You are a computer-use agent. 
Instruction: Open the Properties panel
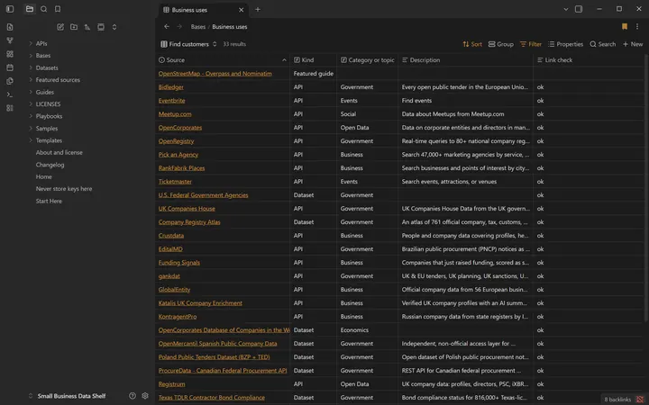(565, 44)
